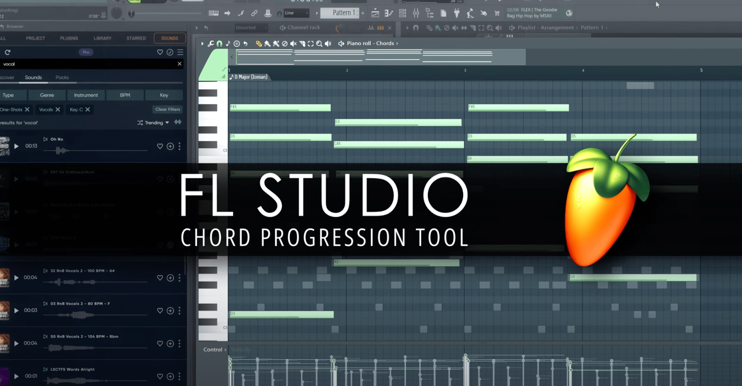Click the globe news icon
This screenshot has height=386, width=742.
point(569,13)
